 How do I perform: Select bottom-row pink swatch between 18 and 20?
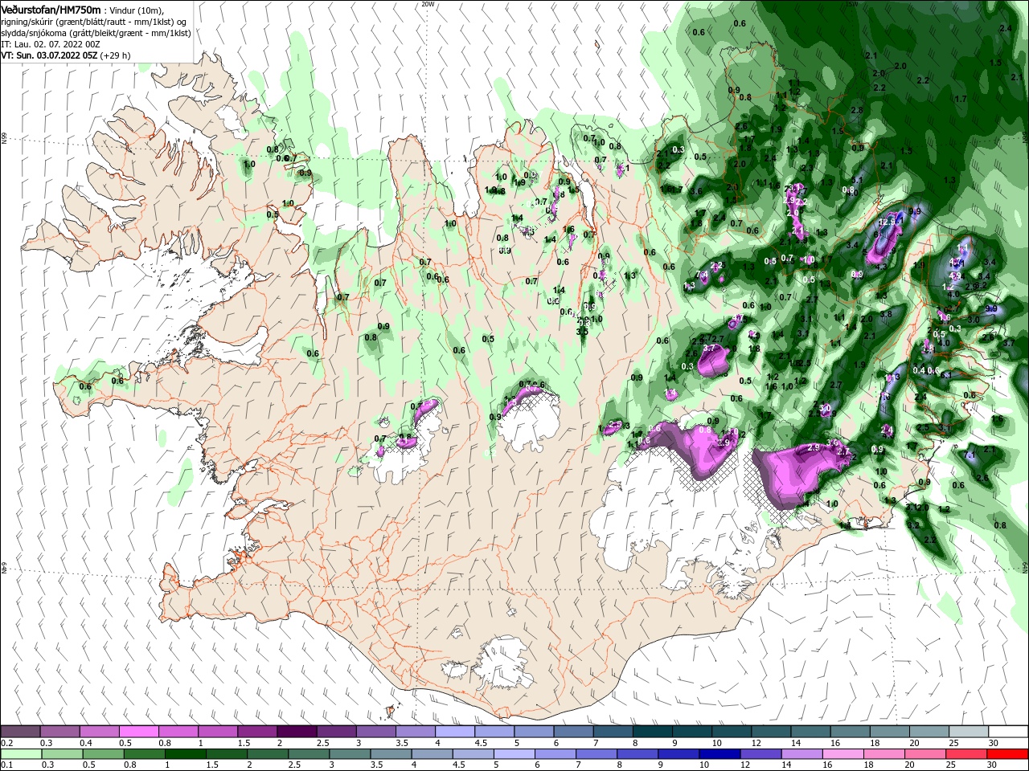(884, 754)
